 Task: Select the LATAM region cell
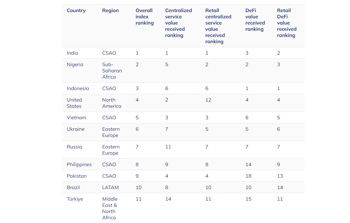click(110, 188)
